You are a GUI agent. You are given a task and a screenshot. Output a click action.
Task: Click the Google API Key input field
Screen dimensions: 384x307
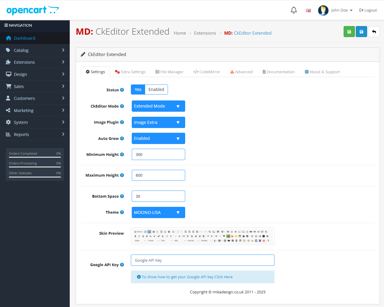(x=203, y=260)
